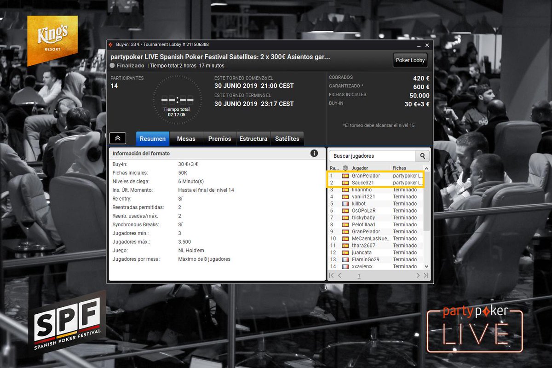This screenshot has width=552, height=368.
Task: Click the partypoker logo in title bar
Action: coord(110,45)
